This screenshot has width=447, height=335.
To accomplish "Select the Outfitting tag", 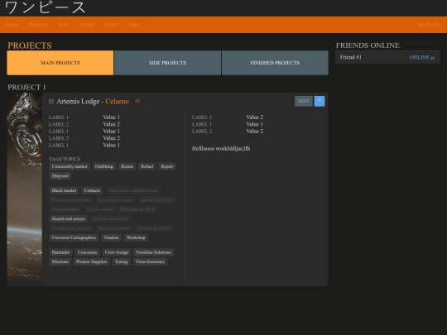I will tap(104, 166).
